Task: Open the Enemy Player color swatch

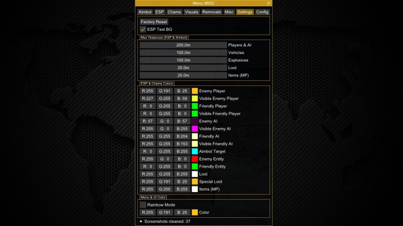Action: (195, 91)
